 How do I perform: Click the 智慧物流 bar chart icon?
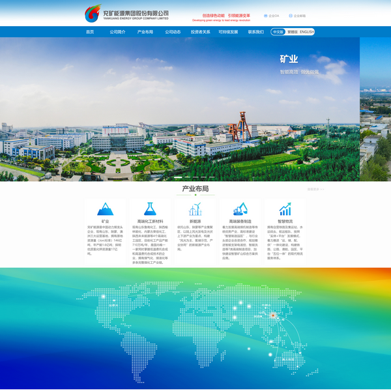coord(285,209)
